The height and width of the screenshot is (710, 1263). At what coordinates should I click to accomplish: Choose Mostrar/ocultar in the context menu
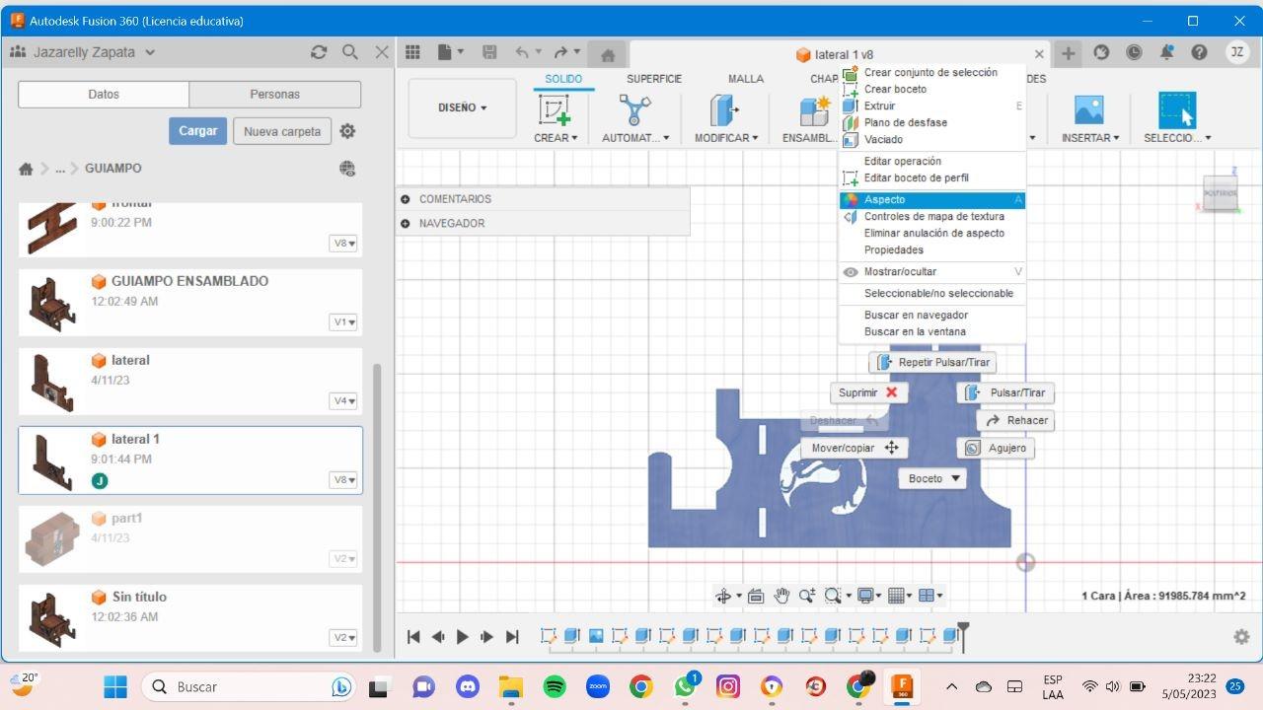tap(931, 272)
